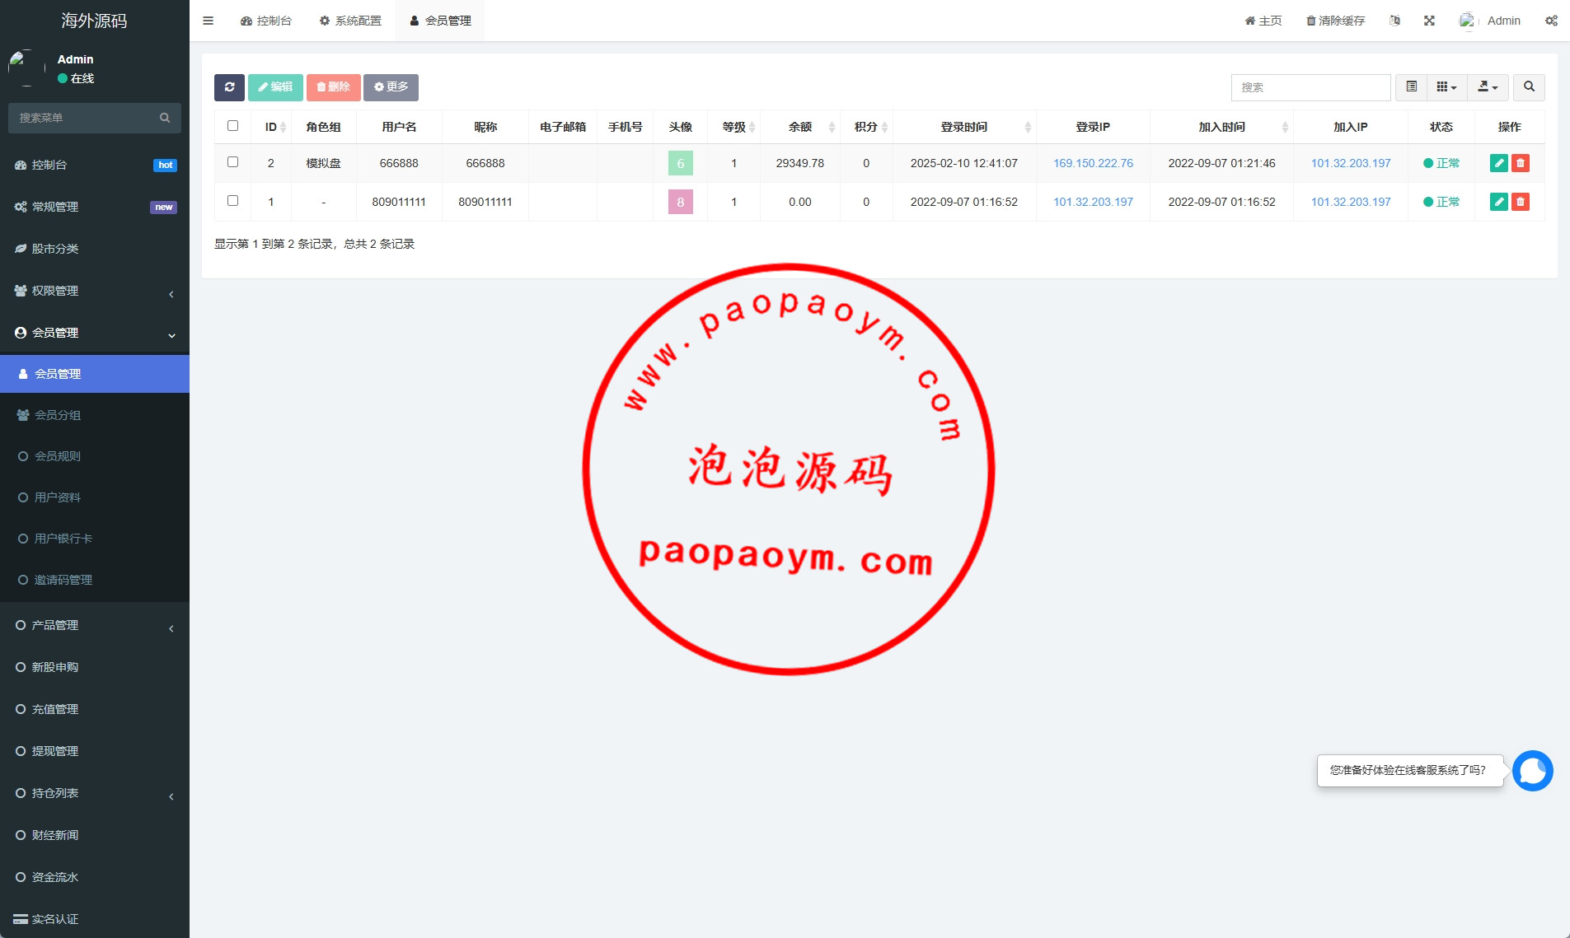Sort by 余额 column

tap(800, 127)
